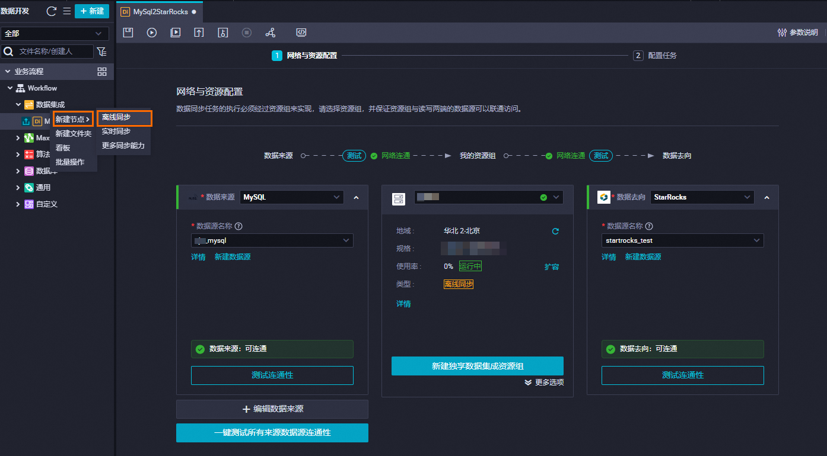This screenshot has height=456, width=827.
Task: Click 编辑数据来源 button
Action: click(272, 409)
